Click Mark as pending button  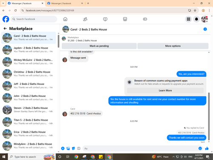99,46
